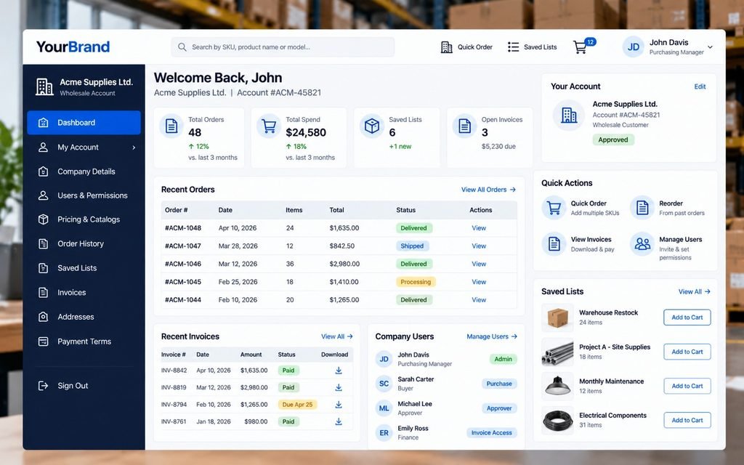Image resolution: width=744 pixels, height=465 pixels.
Task: View order #ACM-1047
Action: point(479,246)
